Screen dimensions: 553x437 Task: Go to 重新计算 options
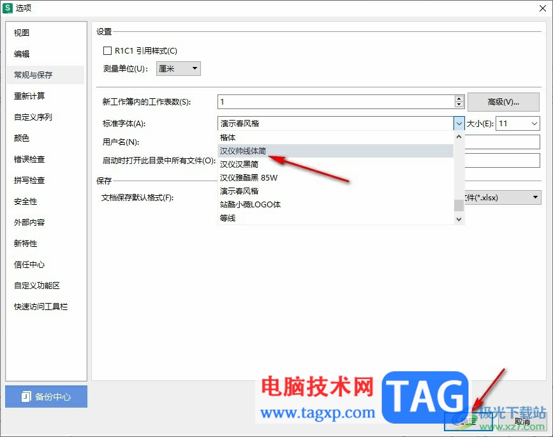[x=29, y=96]
